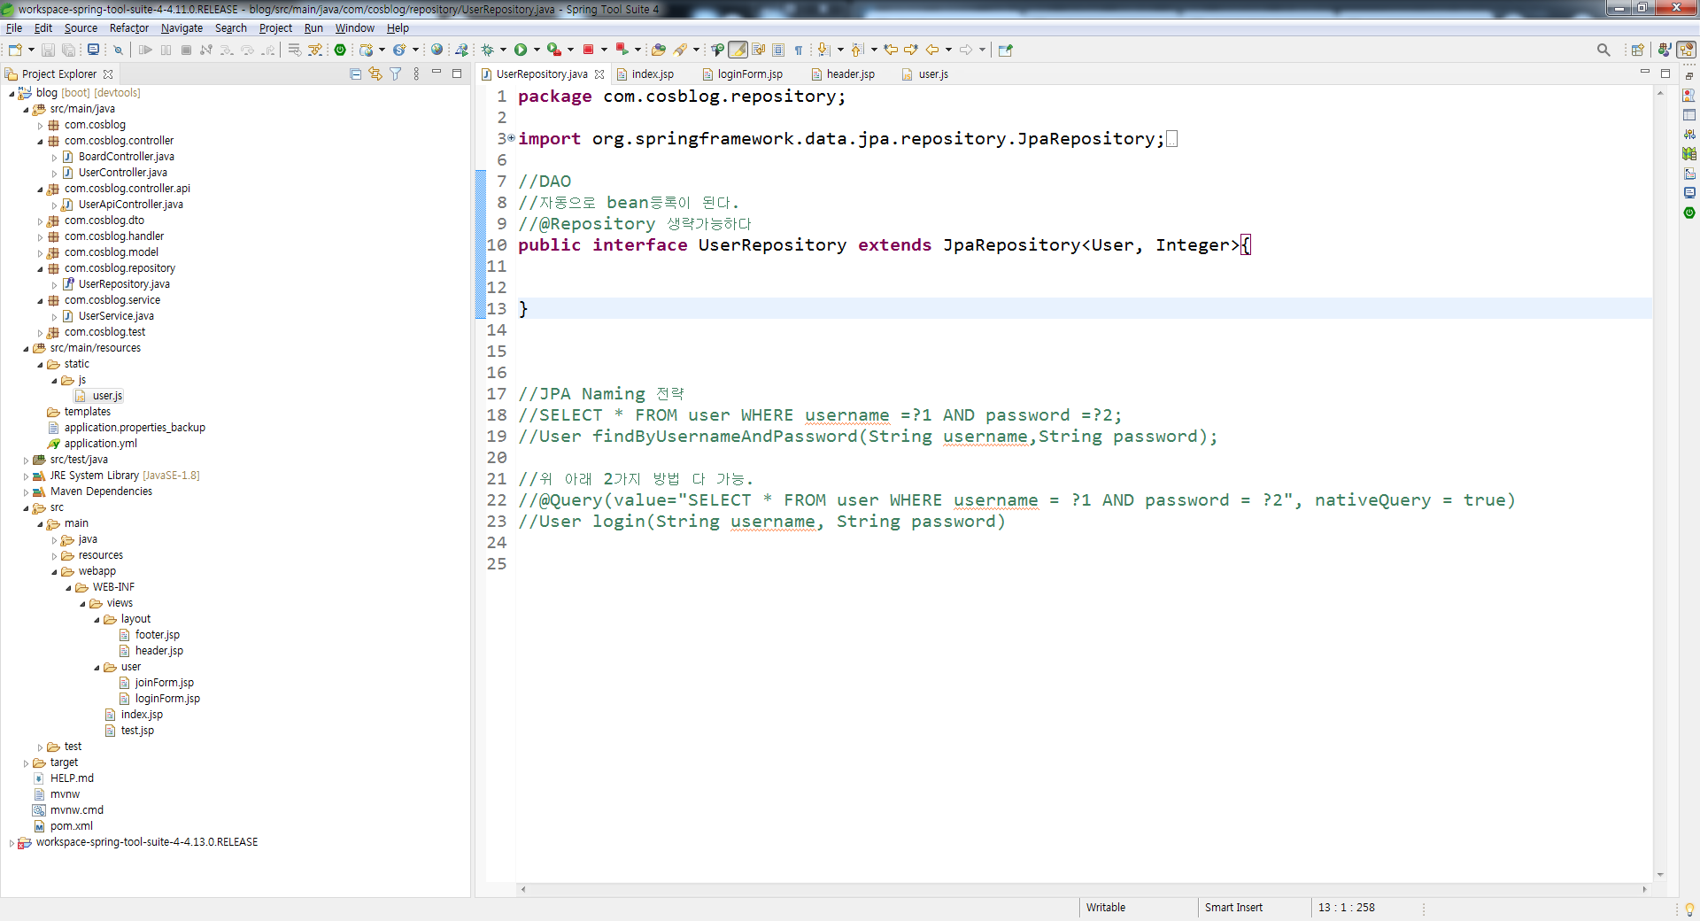Select application.yml in the tree
The width and height of the screenshot is (1700, 921).
coord(100,444)
